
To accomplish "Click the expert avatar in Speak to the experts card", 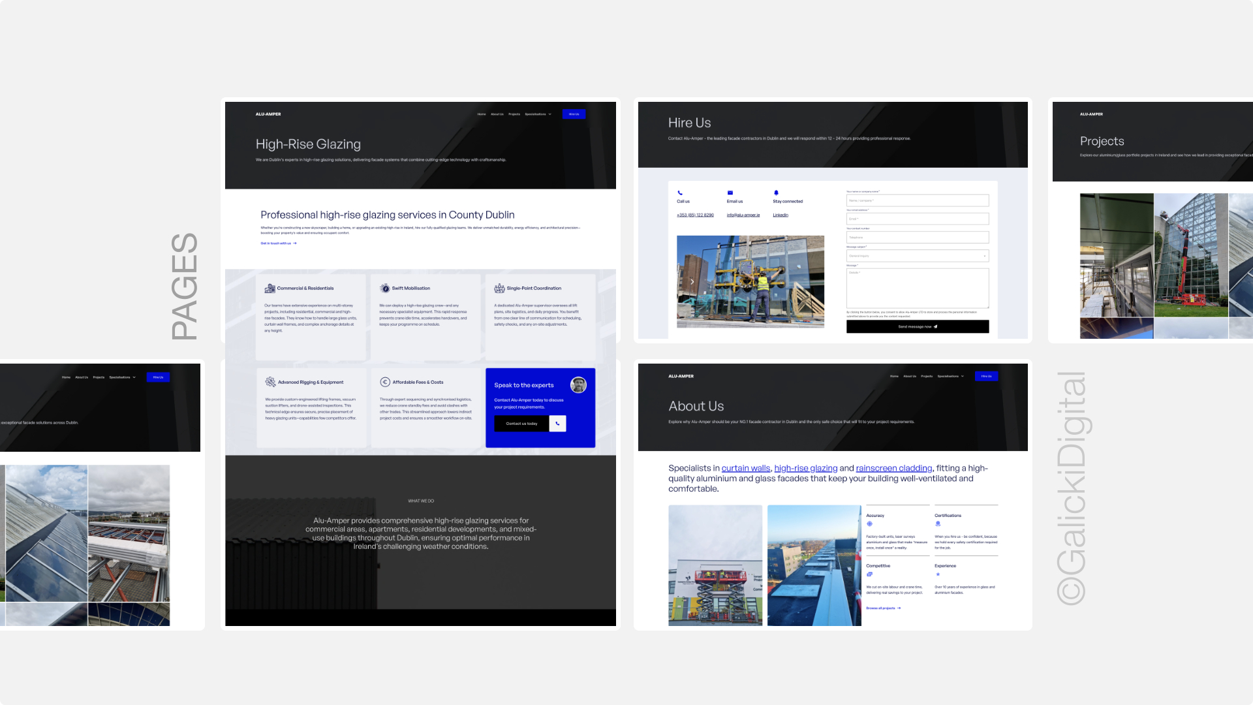I will click(x=578, y=385).
